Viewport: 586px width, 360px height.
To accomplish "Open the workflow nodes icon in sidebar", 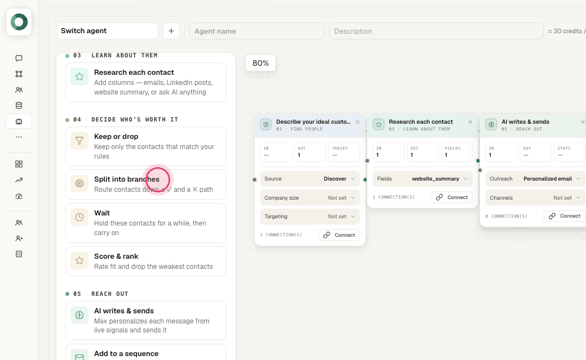I will [x=19, y=74].
